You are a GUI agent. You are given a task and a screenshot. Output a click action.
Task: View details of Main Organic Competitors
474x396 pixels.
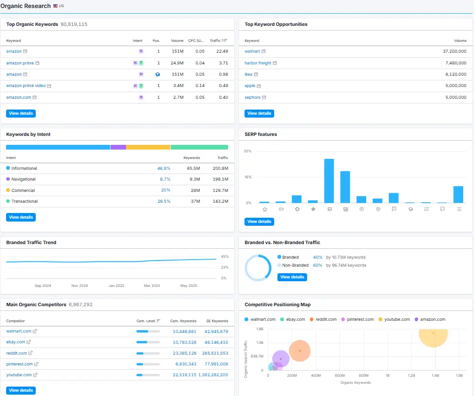click(x=21, y=390)
